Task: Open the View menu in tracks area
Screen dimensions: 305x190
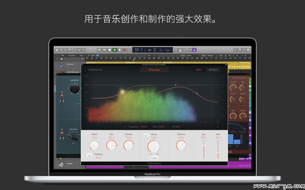Action: point(82,55)
